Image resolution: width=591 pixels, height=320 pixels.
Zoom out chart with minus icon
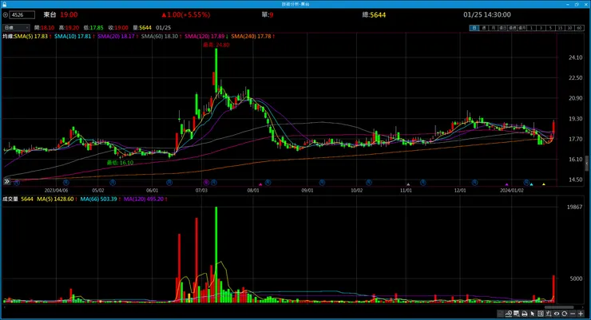coord(573,314)
